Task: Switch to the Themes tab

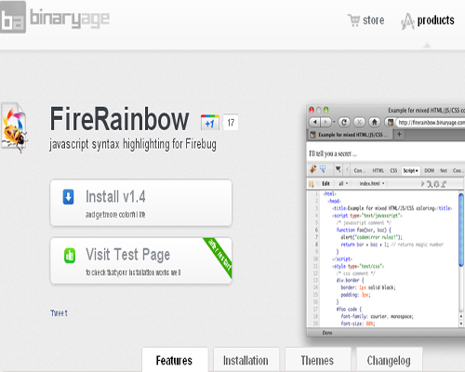Action: click(x=317, y=360)
